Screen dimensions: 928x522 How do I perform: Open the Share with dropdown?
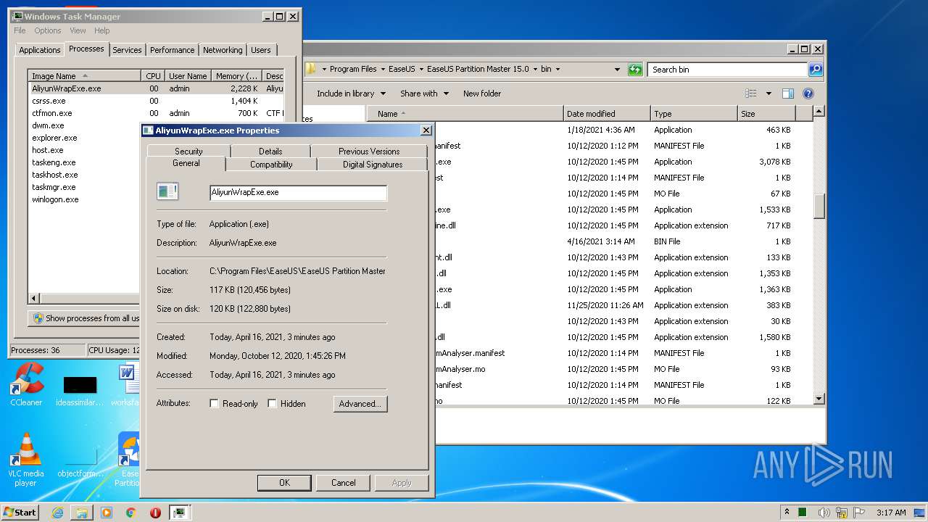(424, 94)
